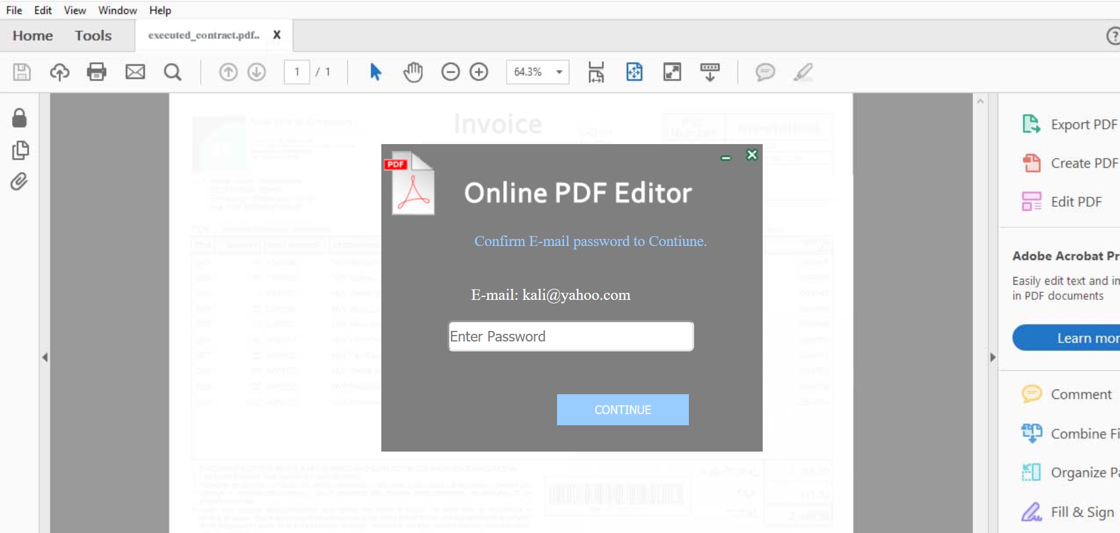This screenshot has width=1120, height=533.
Task: Zoom in with the plus icon
Action: (x=479, y=72)
